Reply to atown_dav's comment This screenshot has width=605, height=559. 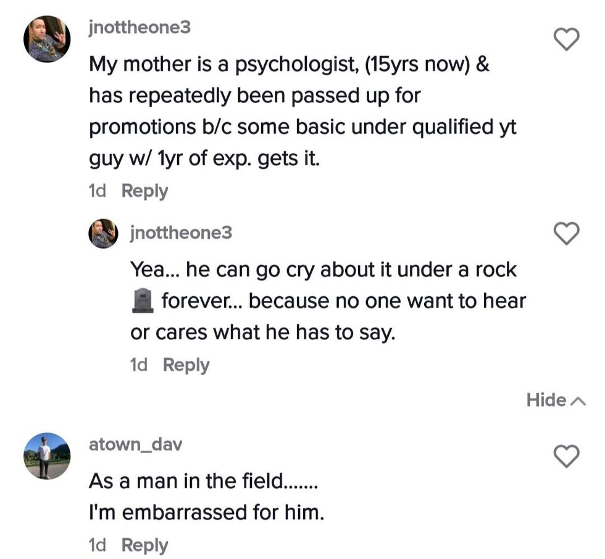[144, 545]
